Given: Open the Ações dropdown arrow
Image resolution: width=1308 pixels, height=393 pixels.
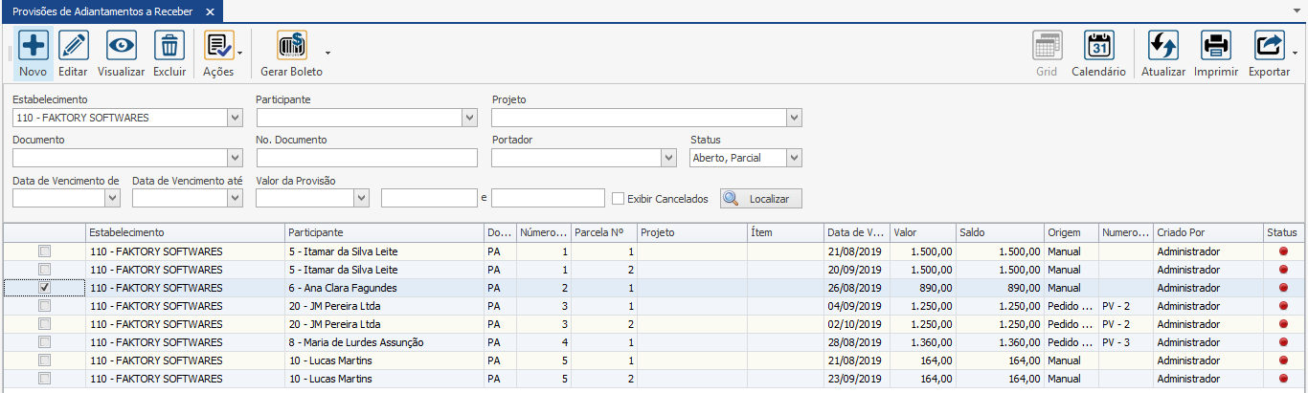Looking at the screenshot, I should coord(239,53).
